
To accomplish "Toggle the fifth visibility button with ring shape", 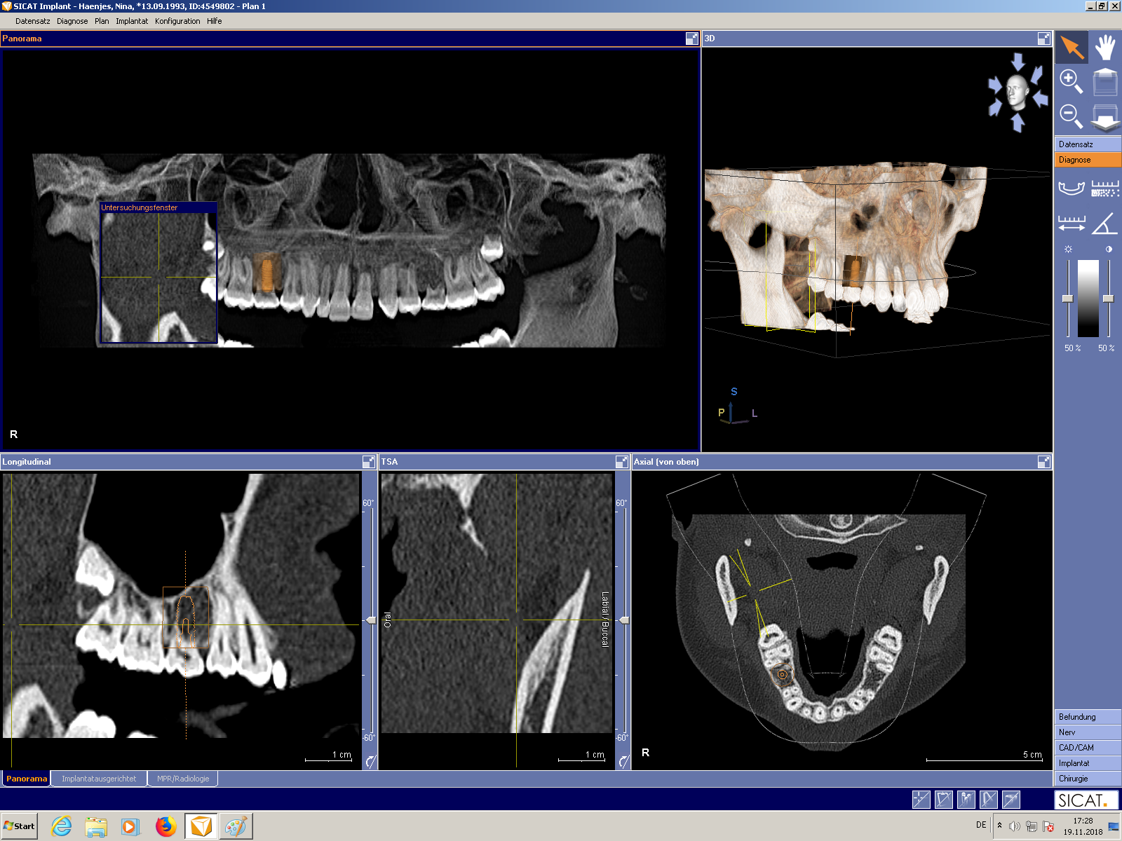I will coord(1011,800).
